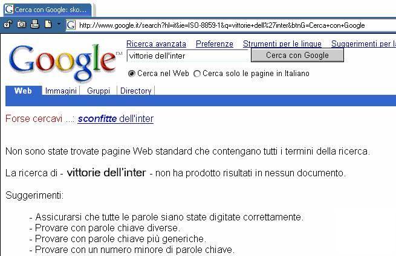Follow the sconfitte dell'inter suggestion link
This screenshot has height=256, width=396.
click(x=115, y=118)
